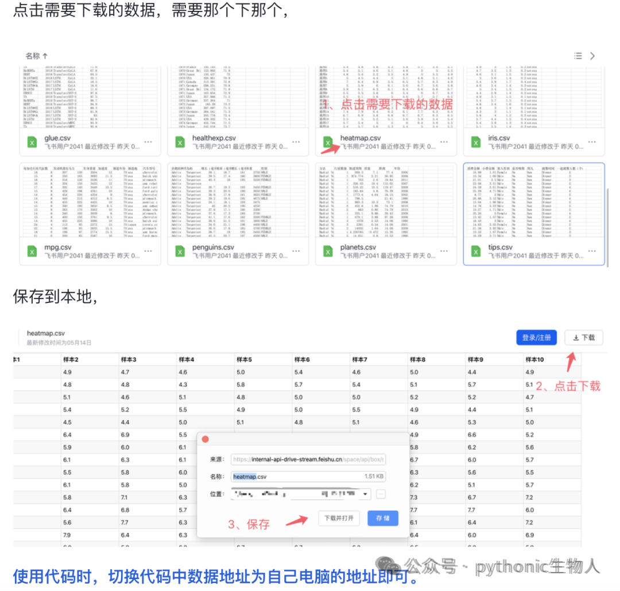Click the 下载 button in the preview header
The image size is (620, 591).
(x=584, y=337)
